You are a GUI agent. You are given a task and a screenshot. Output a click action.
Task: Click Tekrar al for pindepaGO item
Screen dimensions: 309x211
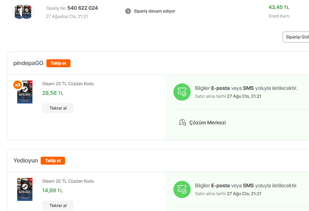[58, 108]
